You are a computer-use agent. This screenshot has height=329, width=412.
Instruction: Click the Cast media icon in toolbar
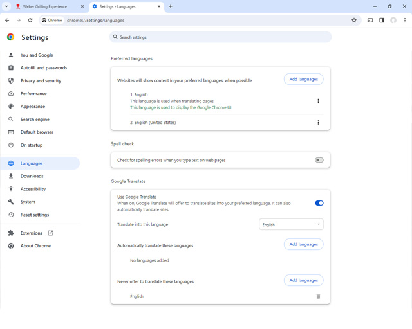tap(370, 20)
